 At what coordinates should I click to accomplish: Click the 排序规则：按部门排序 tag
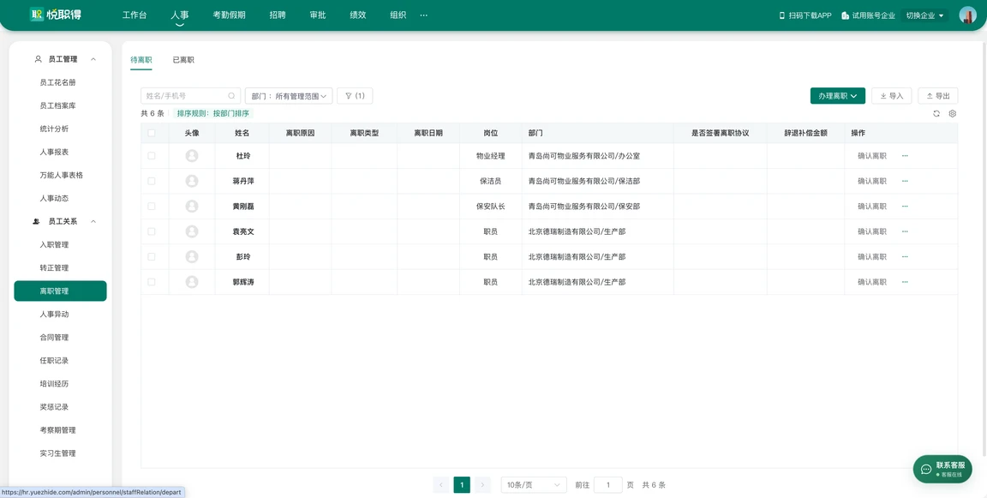pyautogui.click(x=212, y=114)
